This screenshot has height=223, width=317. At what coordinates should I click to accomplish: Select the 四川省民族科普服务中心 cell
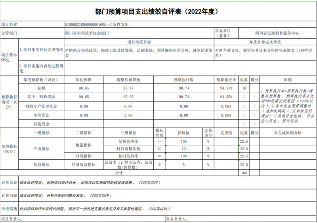tap(277, 33)
